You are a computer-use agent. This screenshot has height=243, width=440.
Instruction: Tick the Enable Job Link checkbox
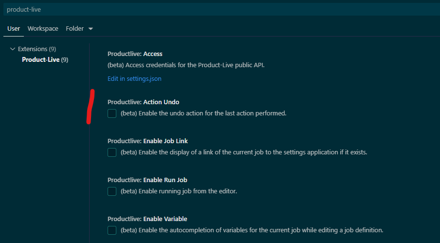click(112, 152)
